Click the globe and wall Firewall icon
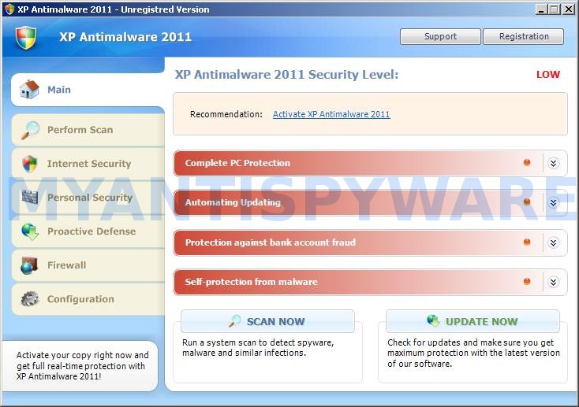 coord(29,265)
